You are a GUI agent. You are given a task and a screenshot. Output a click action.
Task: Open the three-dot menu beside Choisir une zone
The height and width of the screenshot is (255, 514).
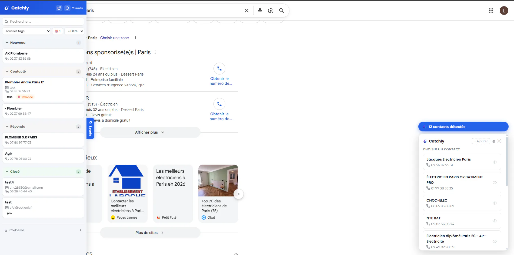click(136, 38)
